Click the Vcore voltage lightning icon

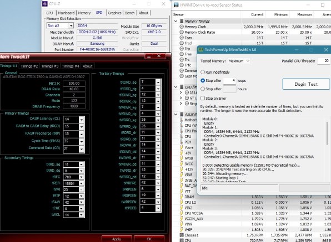[x=182, y=147]
